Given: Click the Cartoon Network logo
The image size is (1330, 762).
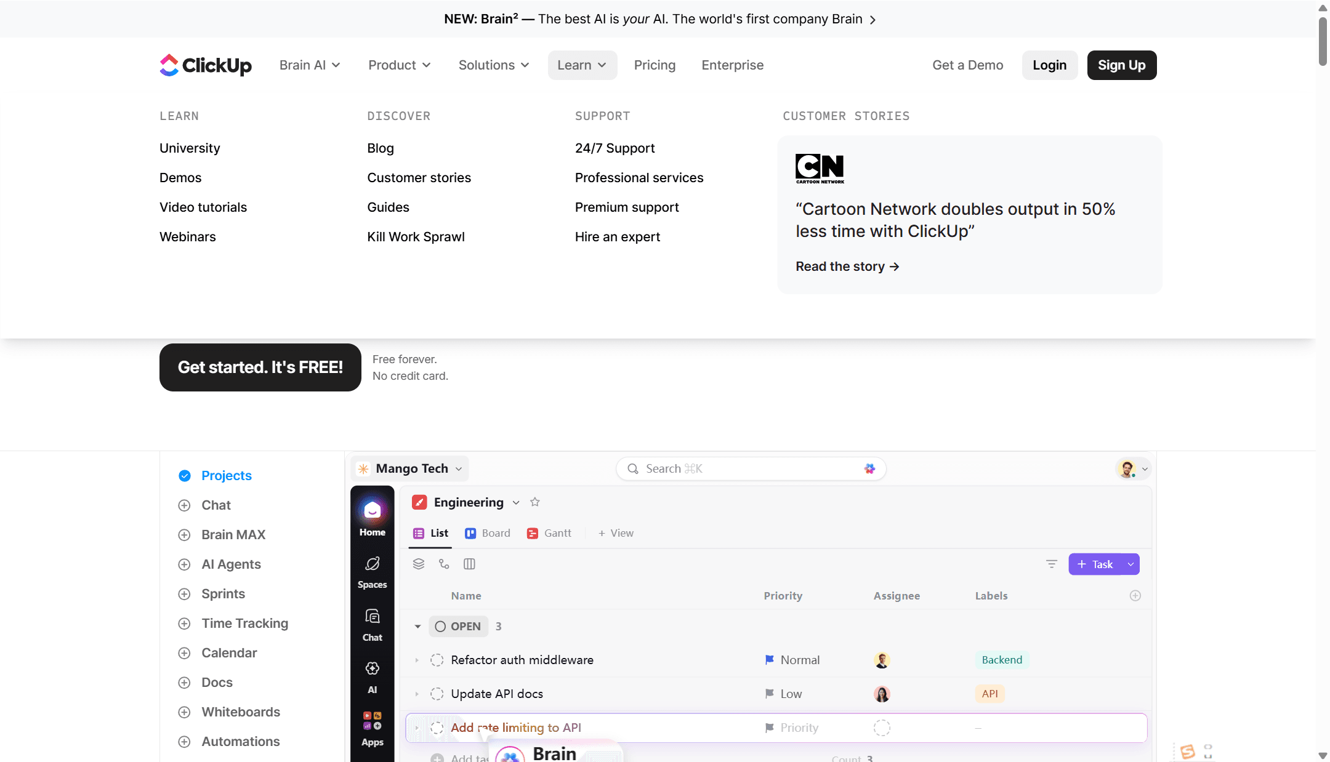Looking at the screenshot, I should [x=820, y=169].
